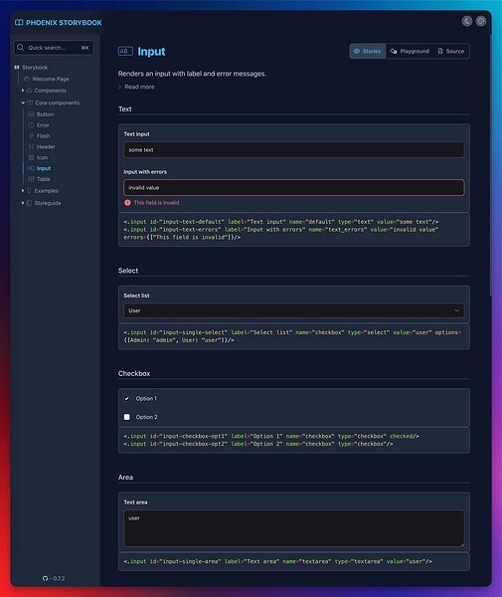Open the Flash story

tap(44, 136)
